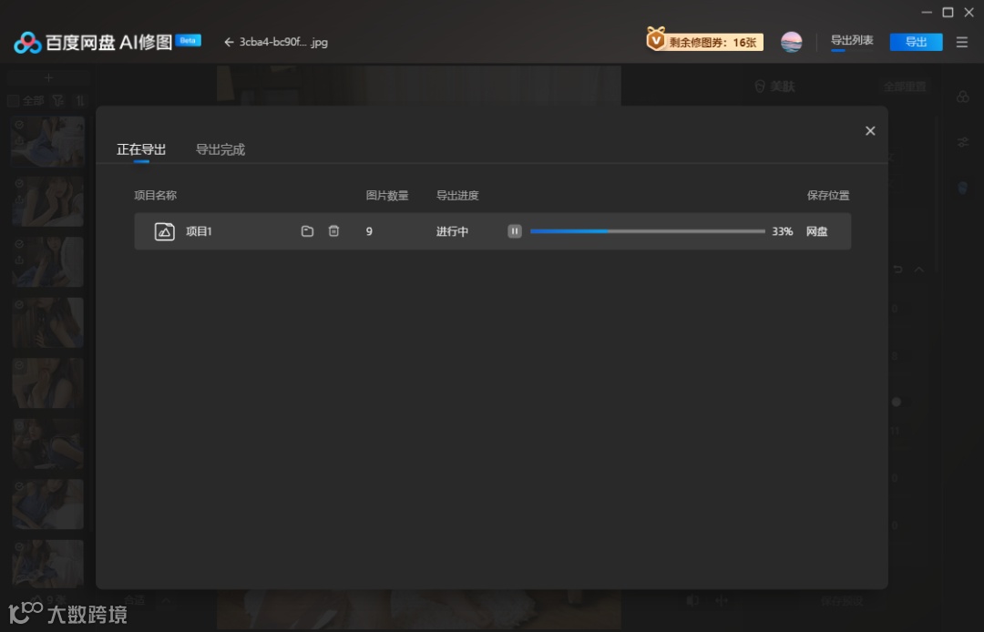The height and width of the screenshot is (632, 984).
Task: Click the 进行中 status text
Action: click(x=452, y=231)
